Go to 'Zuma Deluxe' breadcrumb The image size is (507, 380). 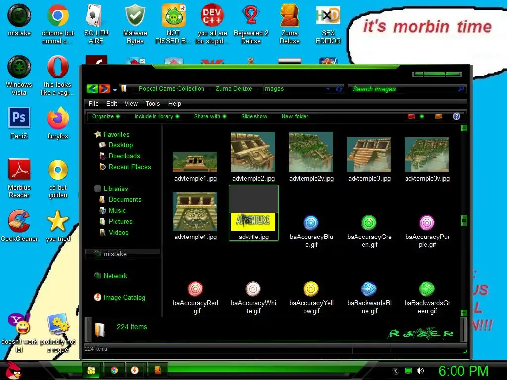pyautogui.click(x=234, y=89)
